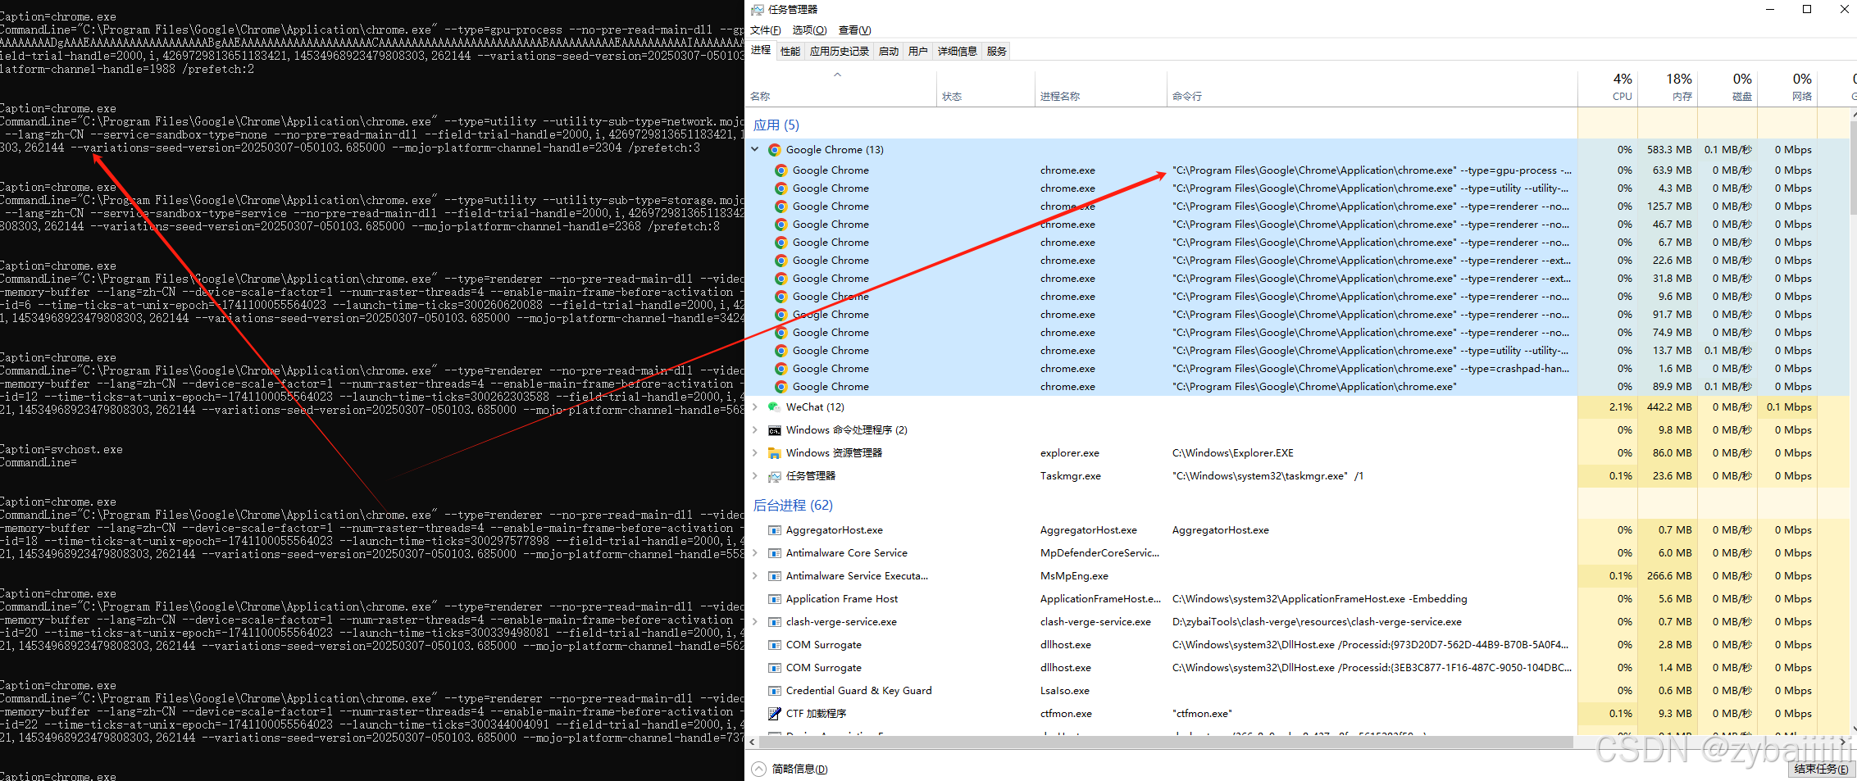The width and height of the screenshot is (1857, 781).
Task: Switch to the 启动 tab
Action: point(888,51)
